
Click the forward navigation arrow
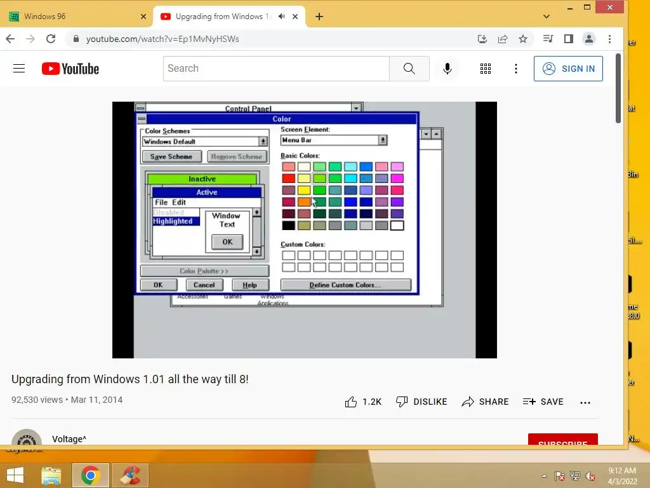click(30, 39)
